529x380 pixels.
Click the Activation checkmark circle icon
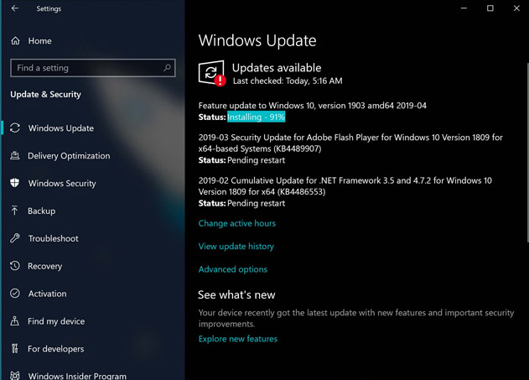pyautogui.click(x=15, y=294)
